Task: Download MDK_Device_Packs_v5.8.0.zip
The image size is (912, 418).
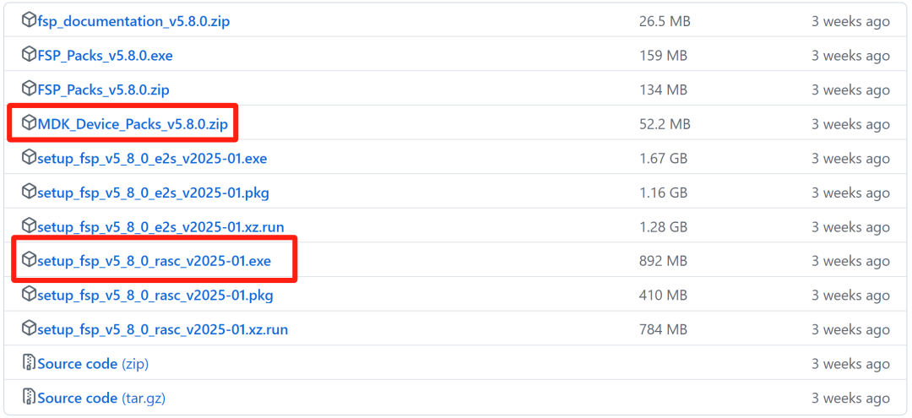Action: tap(133, 124)
